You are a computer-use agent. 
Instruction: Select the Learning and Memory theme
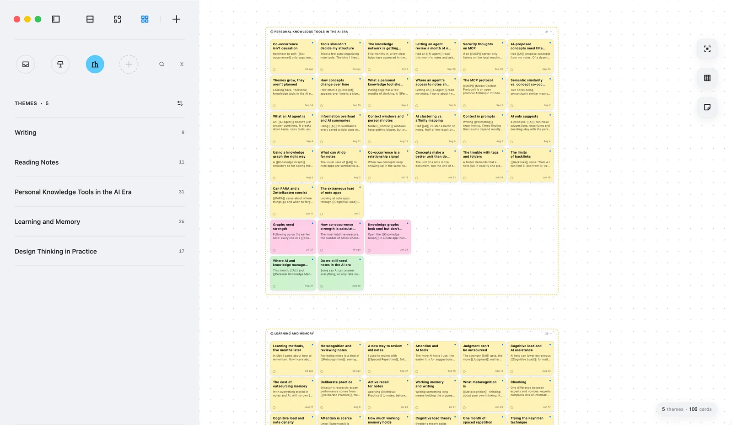click(x=100, y=222)
